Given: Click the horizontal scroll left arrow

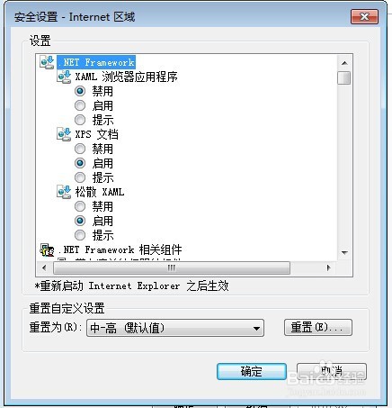Looking at the screenshot, I should [44, 267].
